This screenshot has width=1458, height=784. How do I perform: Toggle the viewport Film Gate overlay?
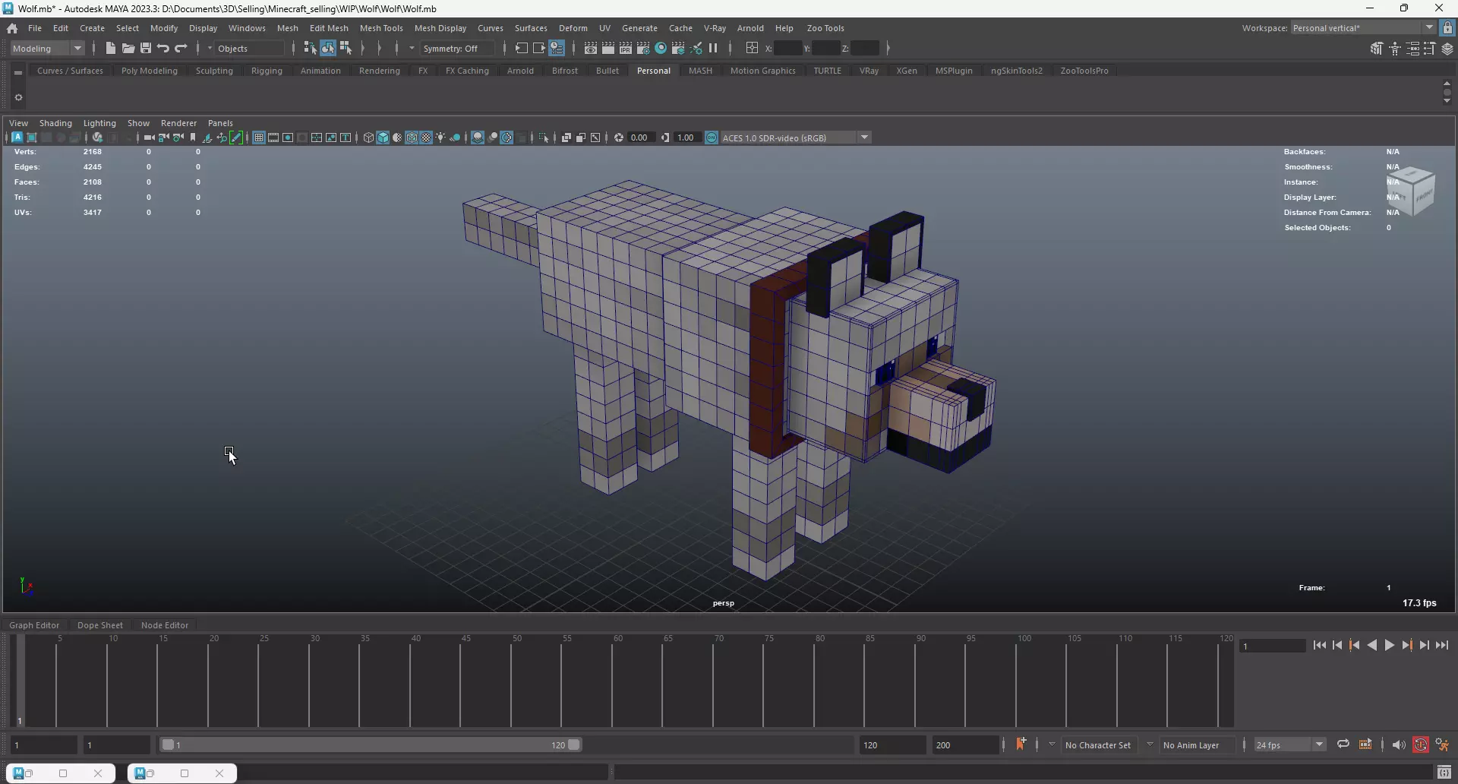point(273,138)
